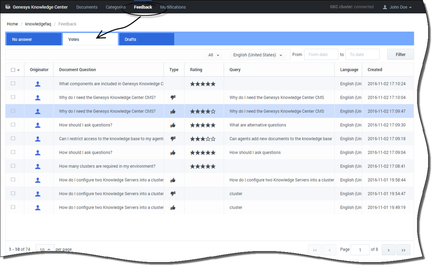Click "What components are included in Genesys Knowledge" question
This screenshot has height=268, width=434.
coord(111,84)
